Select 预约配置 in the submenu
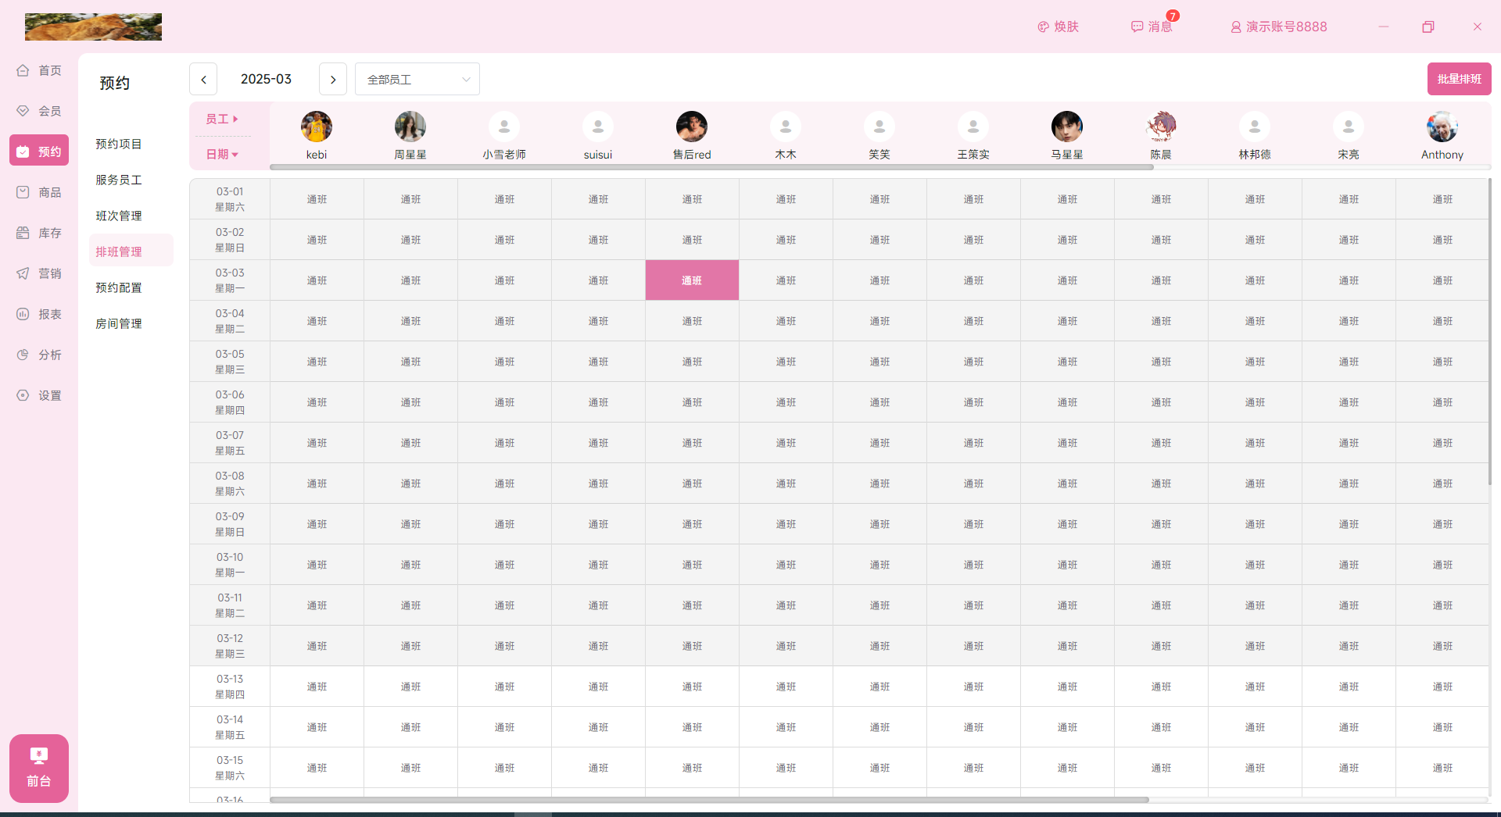The width and height of the screenshot is (1501, 817). [119, 287]
